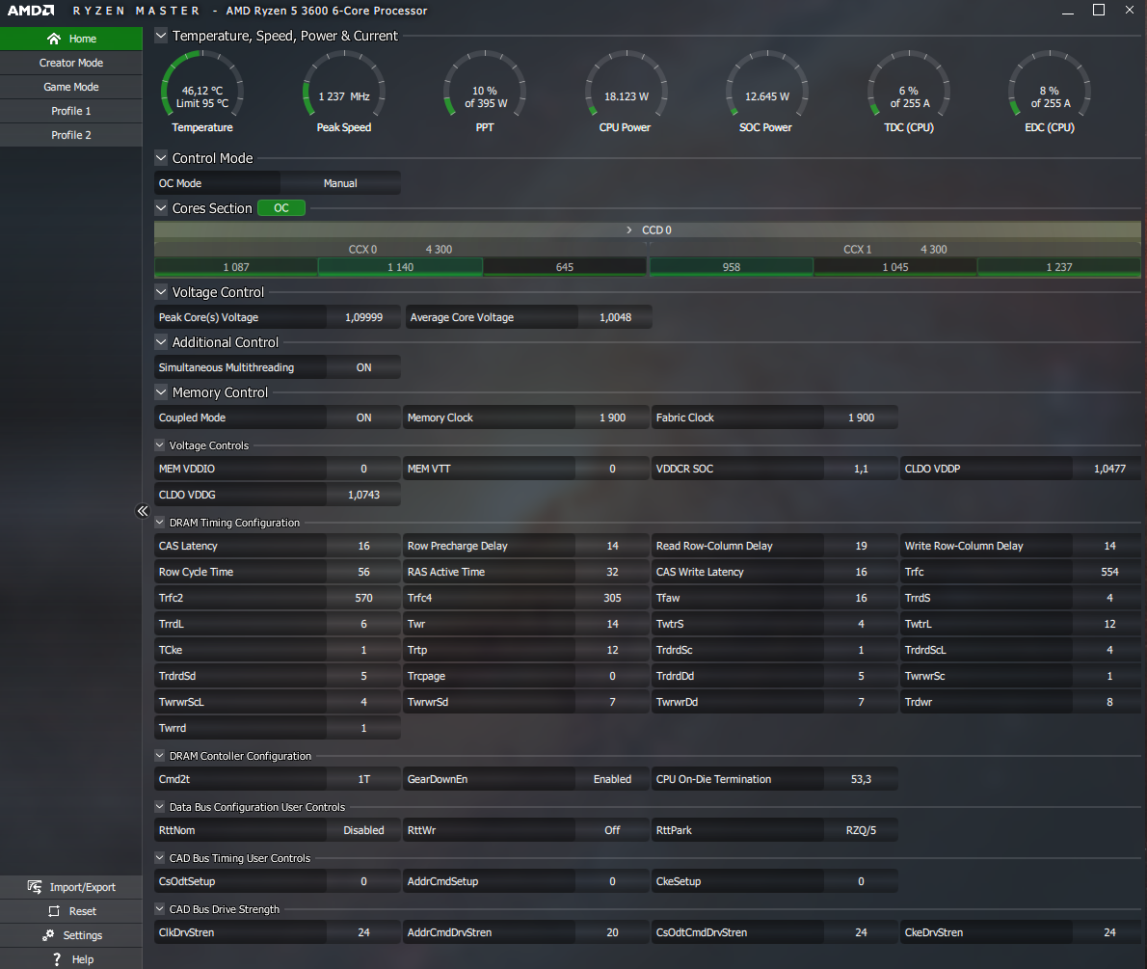The height and width of the screenshot is (969, 1147).
Task: Click the SOC Power gauge
Action: 766,92
